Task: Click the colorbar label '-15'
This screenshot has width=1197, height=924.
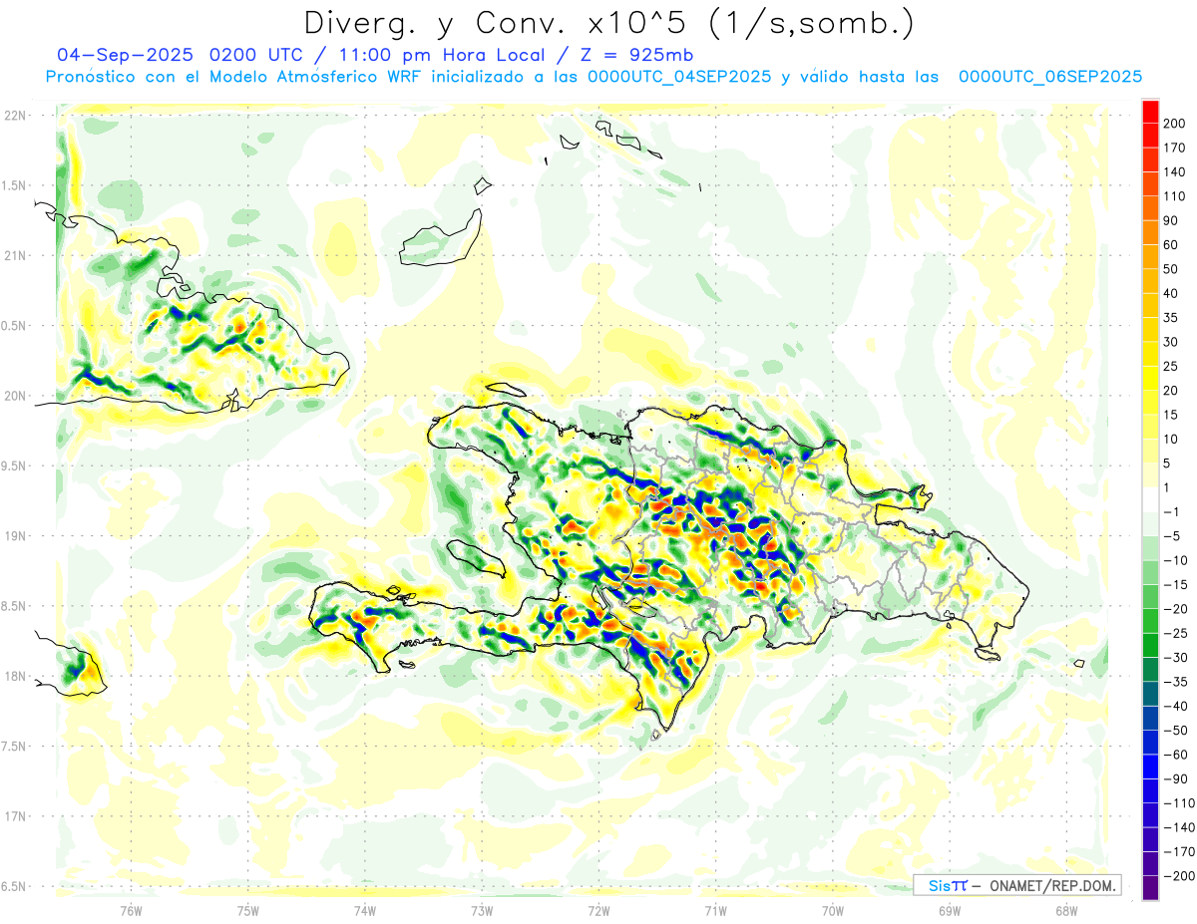Action: coord(1176,584)
